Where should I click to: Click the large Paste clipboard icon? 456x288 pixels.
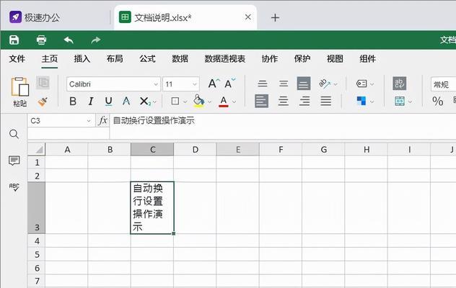coord(19,86)
